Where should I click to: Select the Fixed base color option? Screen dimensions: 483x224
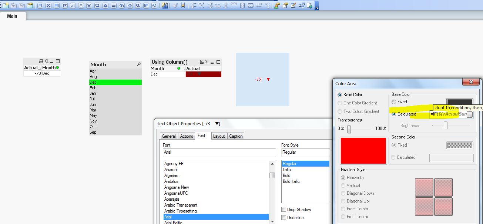(x=394, y=102)
